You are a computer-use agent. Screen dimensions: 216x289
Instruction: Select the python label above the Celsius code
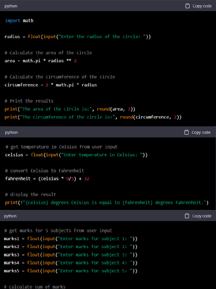(x=11, y=132)
